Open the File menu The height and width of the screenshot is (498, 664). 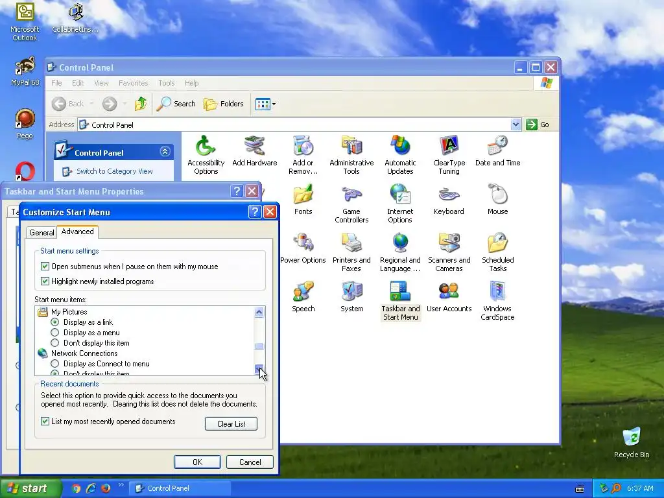(x=56, y=83)
